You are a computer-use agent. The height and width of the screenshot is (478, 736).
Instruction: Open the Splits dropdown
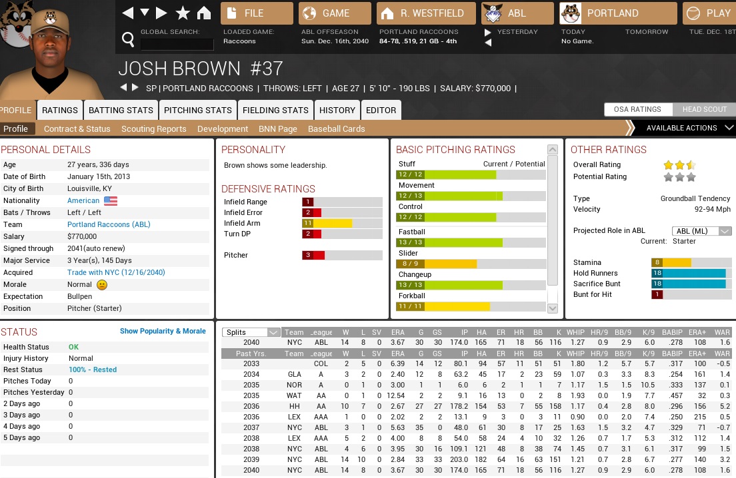coord(252,332)
